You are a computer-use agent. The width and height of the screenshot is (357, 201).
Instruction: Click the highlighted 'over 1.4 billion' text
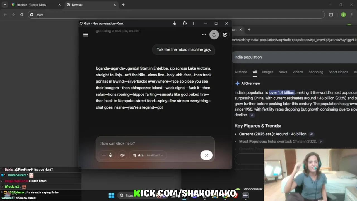[282, 92]
